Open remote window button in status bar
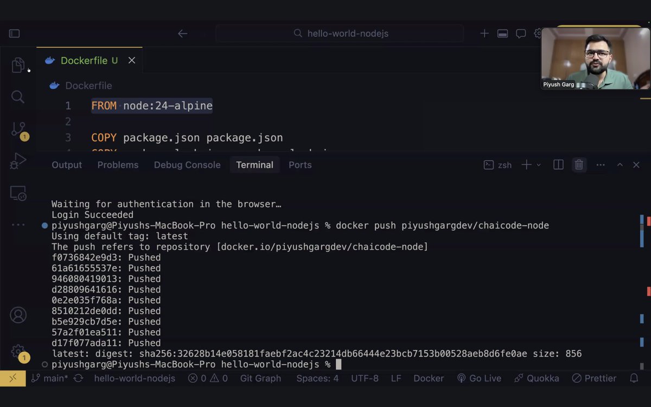Image resolution: width=651 pixels, height=407 pixels. pyautogui.click(x=13, y=378)
